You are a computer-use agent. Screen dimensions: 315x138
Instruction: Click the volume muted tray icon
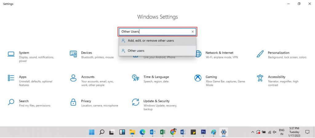click(x=275, y=132)
